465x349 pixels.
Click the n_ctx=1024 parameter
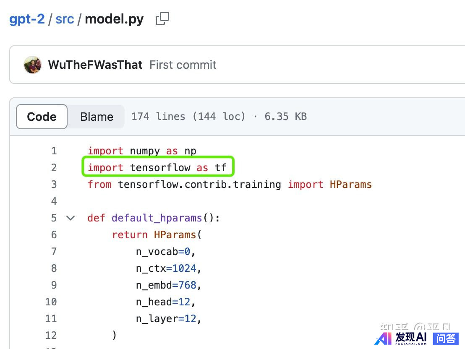point(168,268)
